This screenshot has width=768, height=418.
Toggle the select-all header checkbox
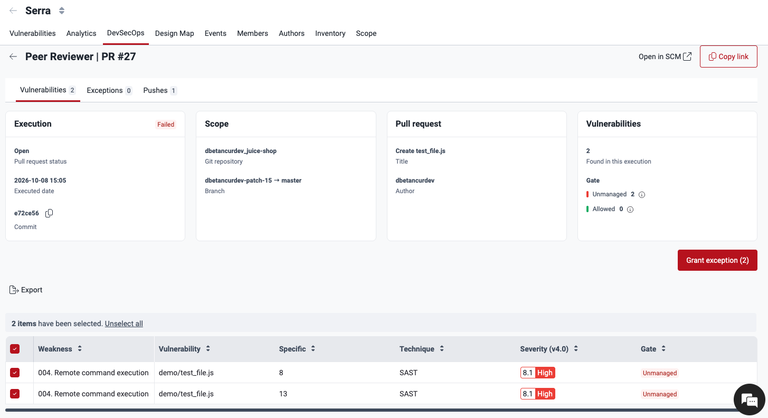click(x=15, y=349)
